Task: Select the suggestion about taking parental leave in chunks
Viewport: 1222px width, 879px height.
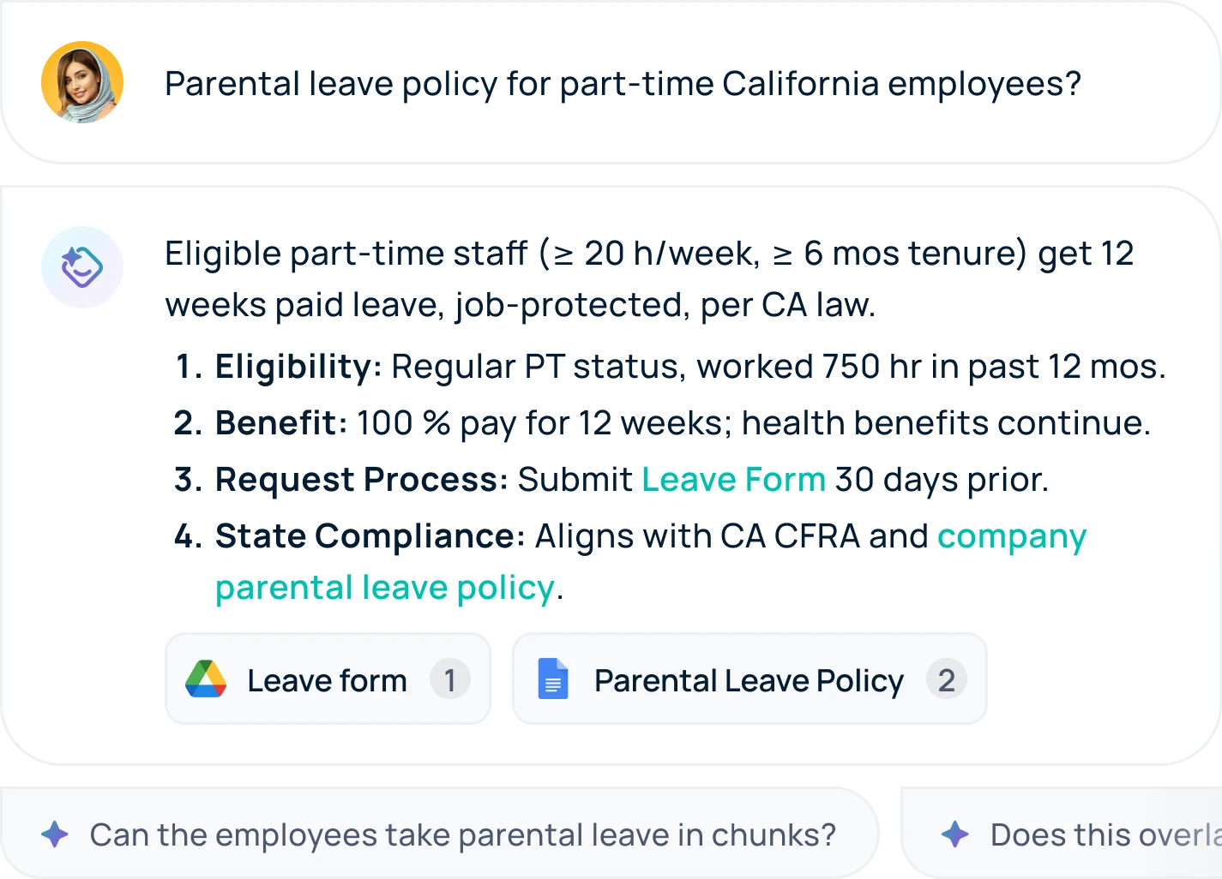Action: pyautogui.click(x=437, y=833)
